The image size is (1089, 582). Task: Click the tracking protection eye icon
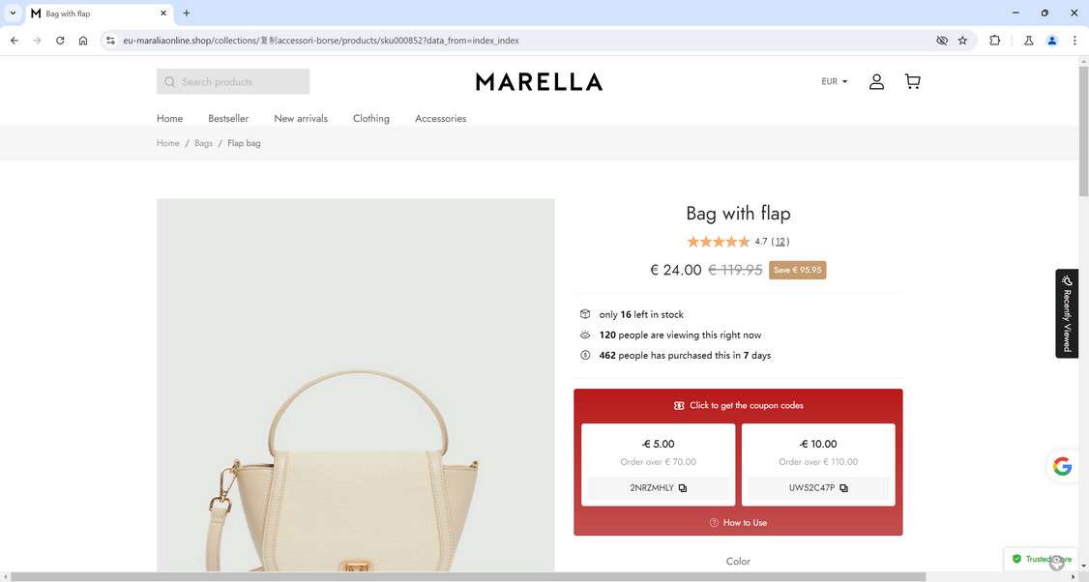pyautogui.click(x=942, y=41)
